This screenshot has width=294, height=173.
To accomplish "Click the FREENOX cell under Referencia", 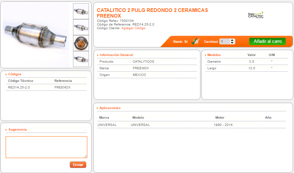I will (x=62, y=87).
